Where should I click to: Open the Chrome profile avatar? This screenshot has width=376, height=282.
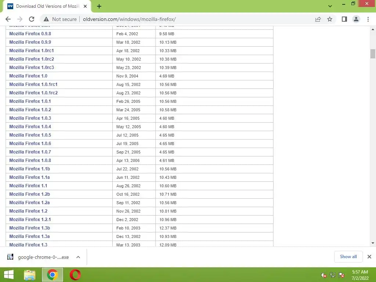(356, 19)
